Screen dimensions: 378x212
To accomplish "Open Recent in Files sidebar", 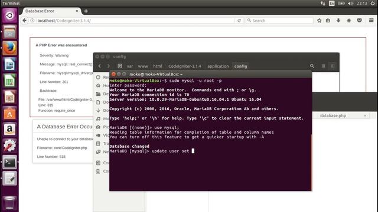I will coord(102,77).
